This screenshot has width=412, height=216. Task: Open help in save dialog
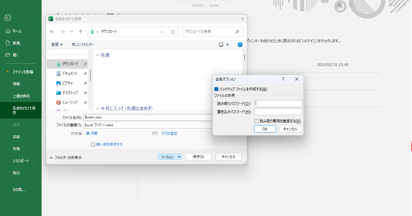click(x=240, y=45)
